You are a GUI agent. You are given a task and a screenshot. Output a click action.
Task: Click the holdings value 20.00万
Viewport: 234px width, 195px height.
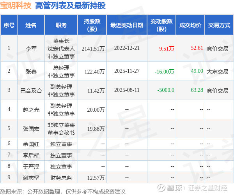96,110
